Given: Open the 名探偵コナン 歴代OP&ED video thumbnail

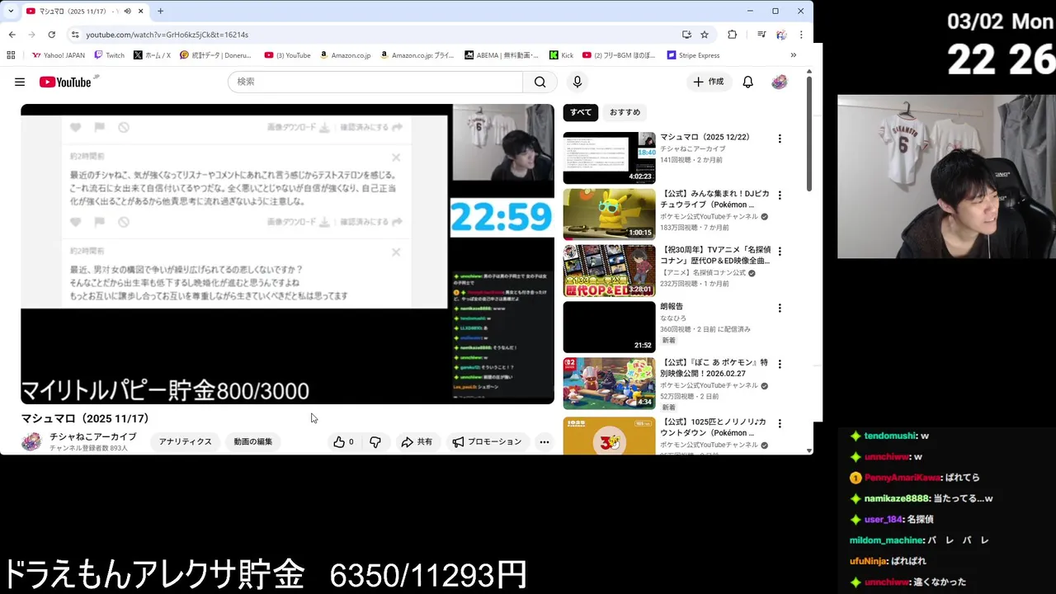Looking at the screenshot, I should [609, 271].
